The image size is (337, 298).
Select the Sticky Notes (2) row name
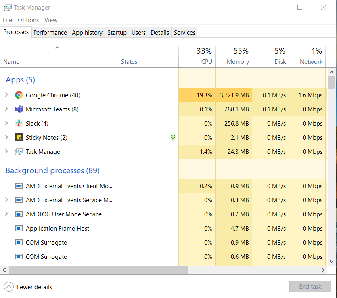click(x=46, y=138)
